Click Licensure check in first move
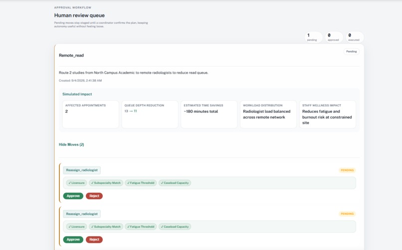Image resolution: width=402 pixels, height=250 pixels. (x=76, y=183)
